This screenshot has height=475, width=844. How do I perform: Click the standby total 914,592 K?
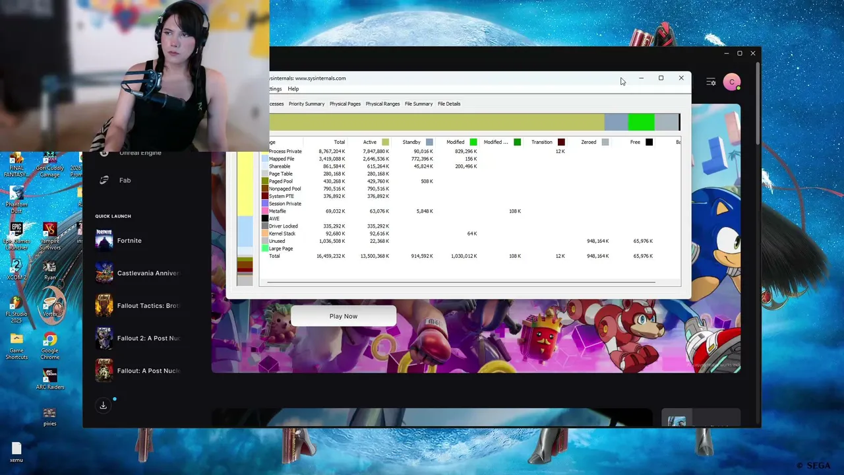(x=421, y=256)
